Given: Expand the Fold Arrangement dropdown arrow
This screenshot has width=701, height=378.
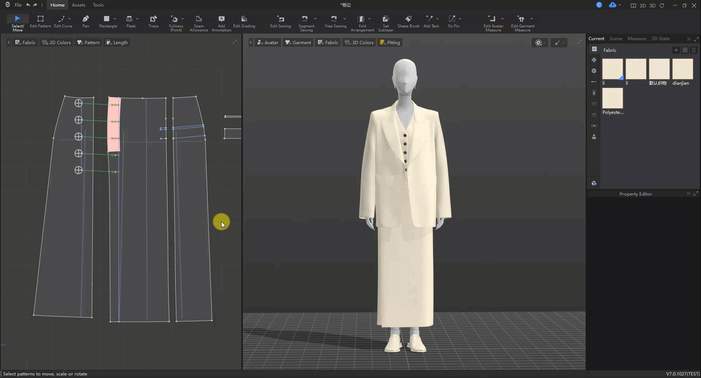Looking at the screenshot, I should point(369,19).
